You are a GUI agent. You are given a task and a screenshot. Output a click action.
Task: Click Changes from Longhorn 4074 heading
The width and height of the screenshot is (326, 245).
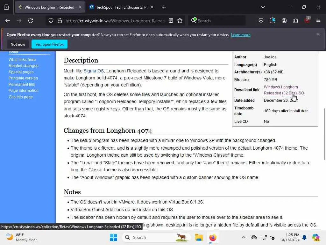108,130
